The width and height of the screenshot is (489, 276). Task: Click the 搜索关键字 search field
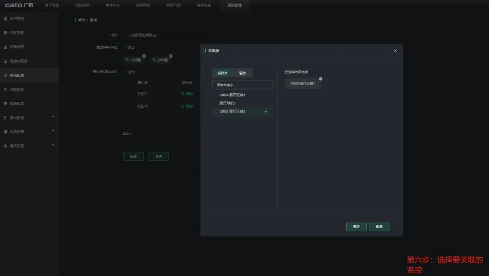pyautogui.click(x=243, y=85)
